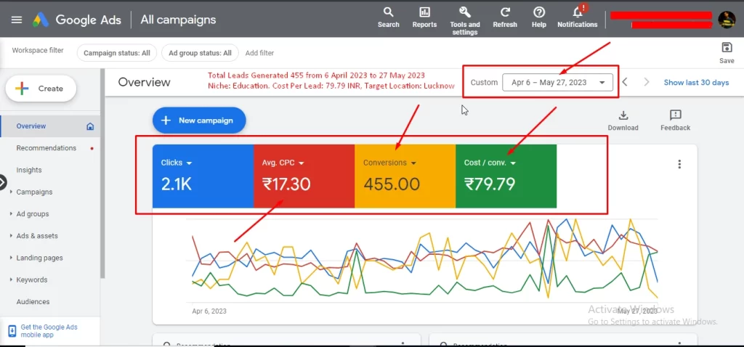Click the Create button
This screenshot has width=744, height=347.
(41, 89)
